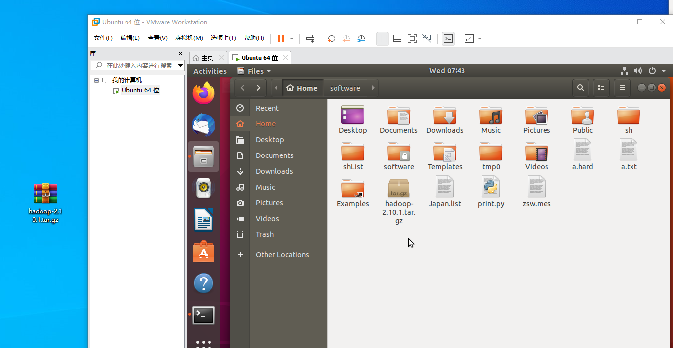Screen dimensions: 673x348
Task: Launch LibreOffice Writer from the dock
Action: 204,220
